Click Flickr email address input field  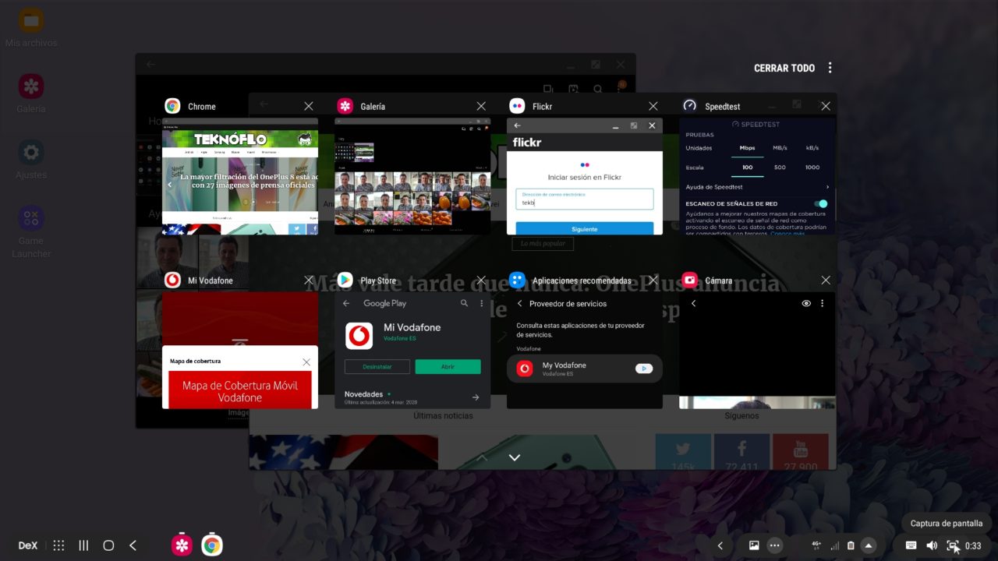(585, 199)
